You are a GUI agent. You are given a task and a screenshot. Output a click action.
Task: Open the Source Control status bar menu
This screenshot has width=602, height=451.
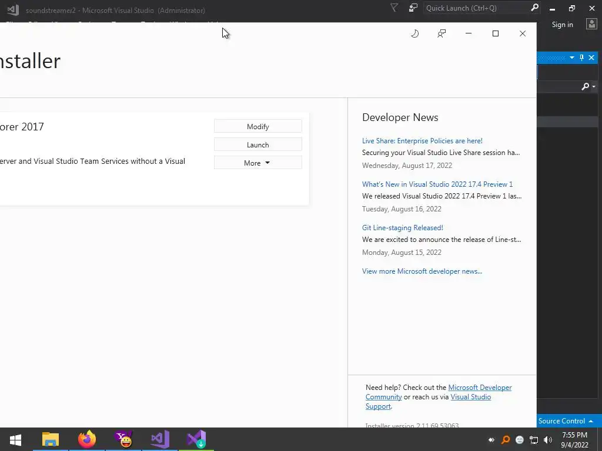pyautogui.click(x=566, y=420)
